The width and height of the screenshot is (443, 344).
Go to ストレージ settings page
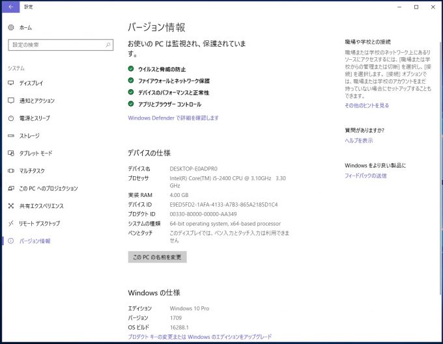(29, 136)
